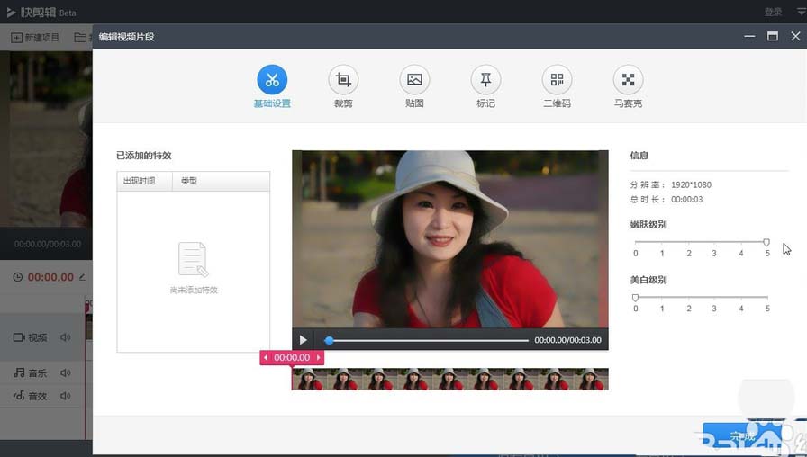The height and width of the screenshot is (457, 807).
Task: Click the folder icon beside 新建项目
Action: pyautogui.click(x=80, y=38)
